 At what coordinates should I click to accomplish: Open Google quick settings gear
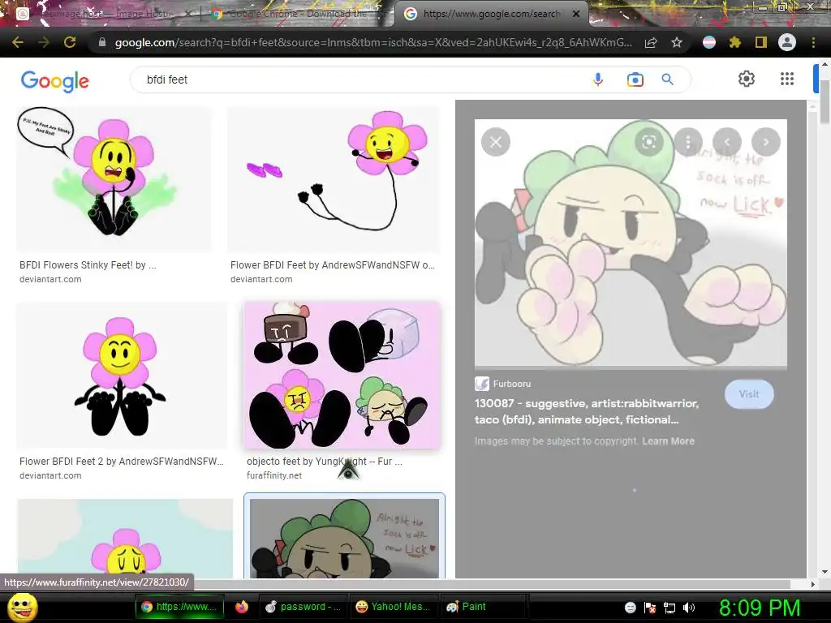(747, 79)
